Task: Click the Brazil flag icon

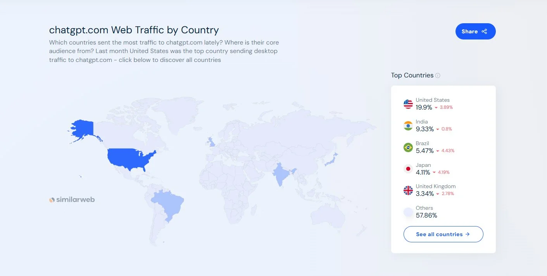Action: coord(408,147)
